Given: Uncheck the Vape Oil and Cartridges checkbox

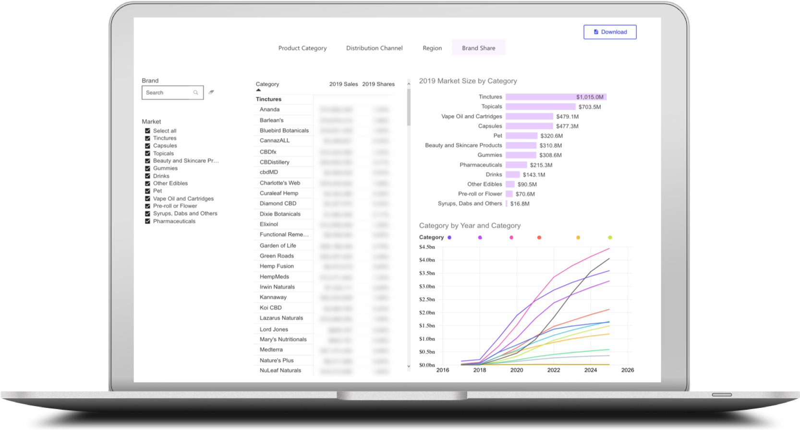Looking at the screenshot, I should coord(148,198).
